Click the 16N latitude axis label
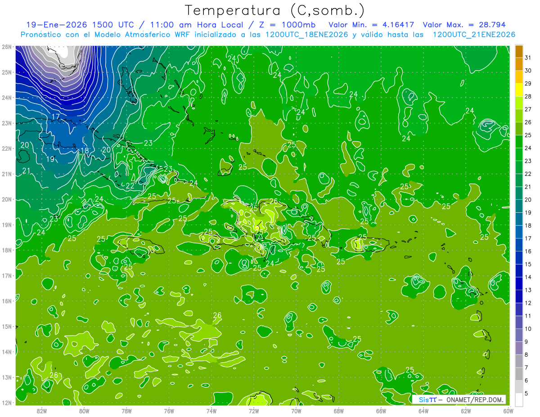The width and height of the screenshot is (540, 417). pos(6,301)
